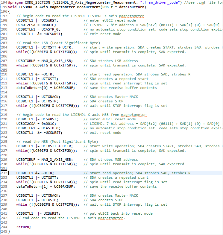
Task: Click the dataToReturn parameter on line 195
Action: click(131, 7)
